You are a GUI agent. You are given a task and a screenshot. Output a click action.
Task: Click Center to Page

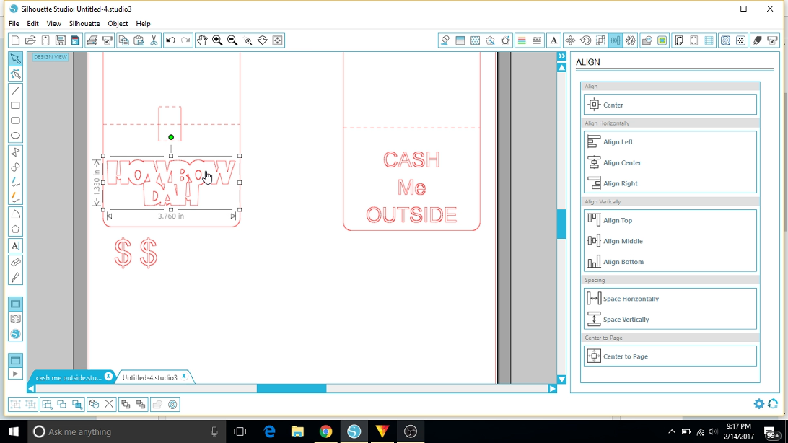670,356
